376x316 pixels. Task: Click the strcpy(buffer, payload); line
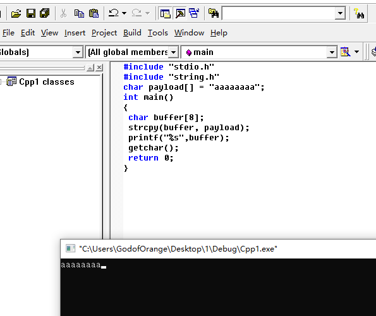pyautogui.click(x=189, y=128)
